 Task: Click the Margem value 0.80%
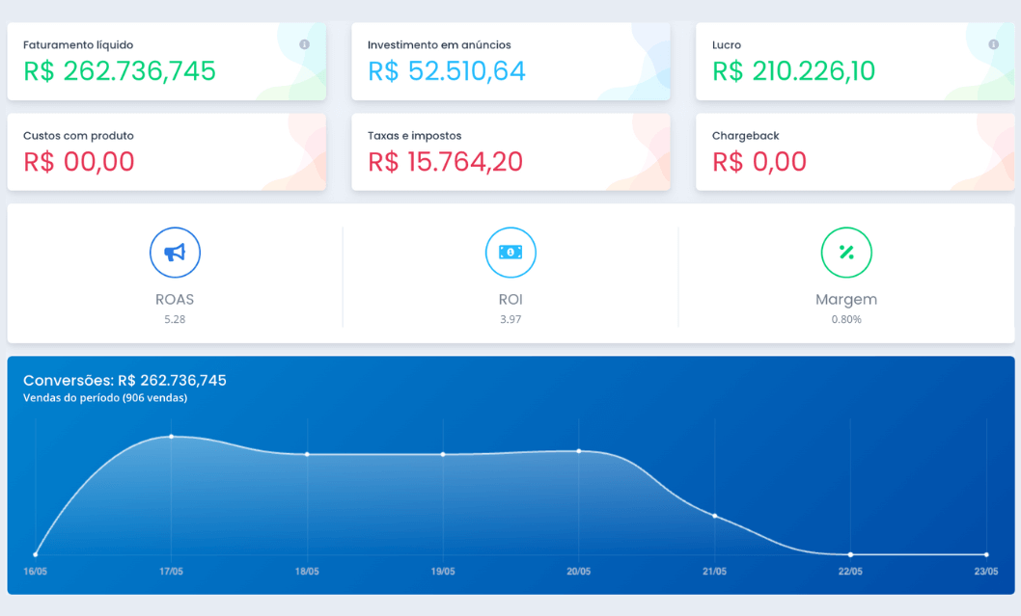pyautogui.click(x=846, y=319)
